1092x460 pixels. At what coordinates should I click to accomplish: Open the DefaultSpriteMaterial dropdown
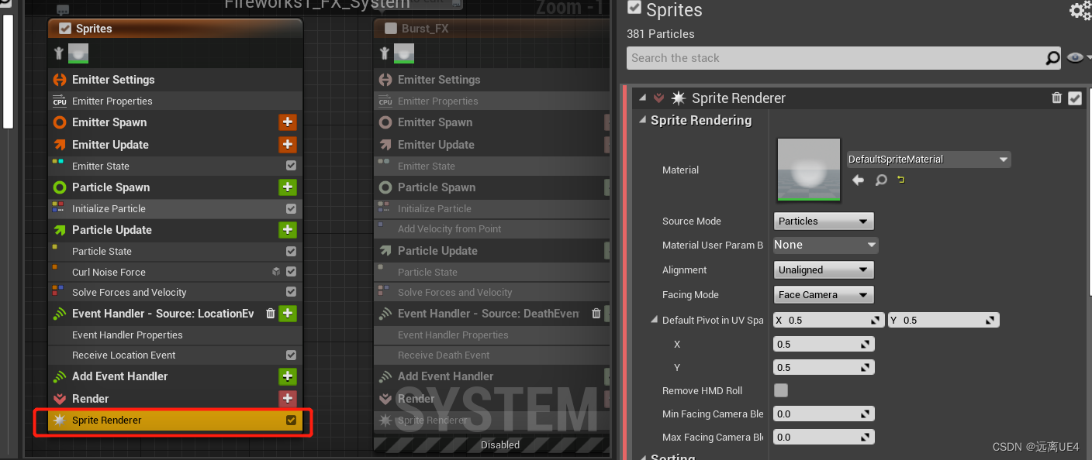click(928, 160)
